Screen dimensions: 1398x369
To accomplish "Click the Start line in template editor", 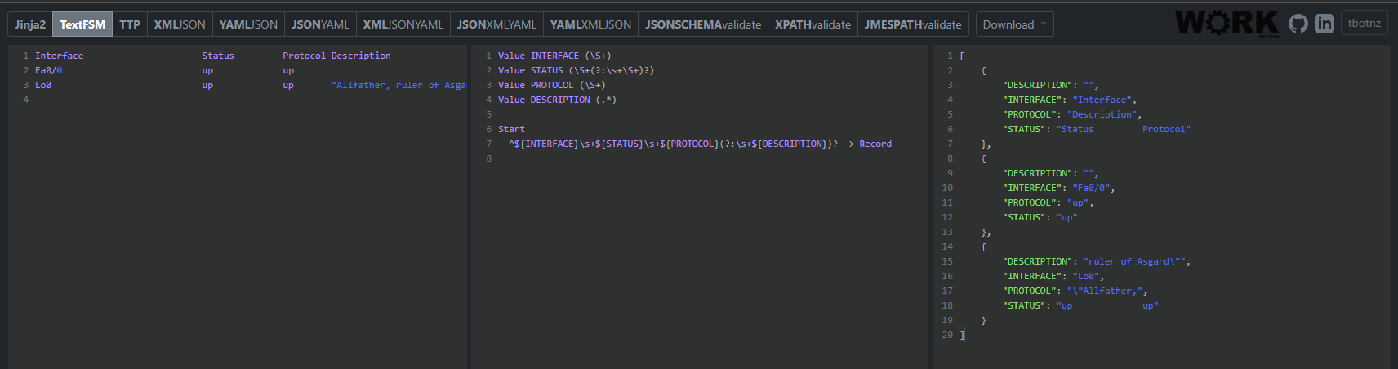I will coord(511,129).
